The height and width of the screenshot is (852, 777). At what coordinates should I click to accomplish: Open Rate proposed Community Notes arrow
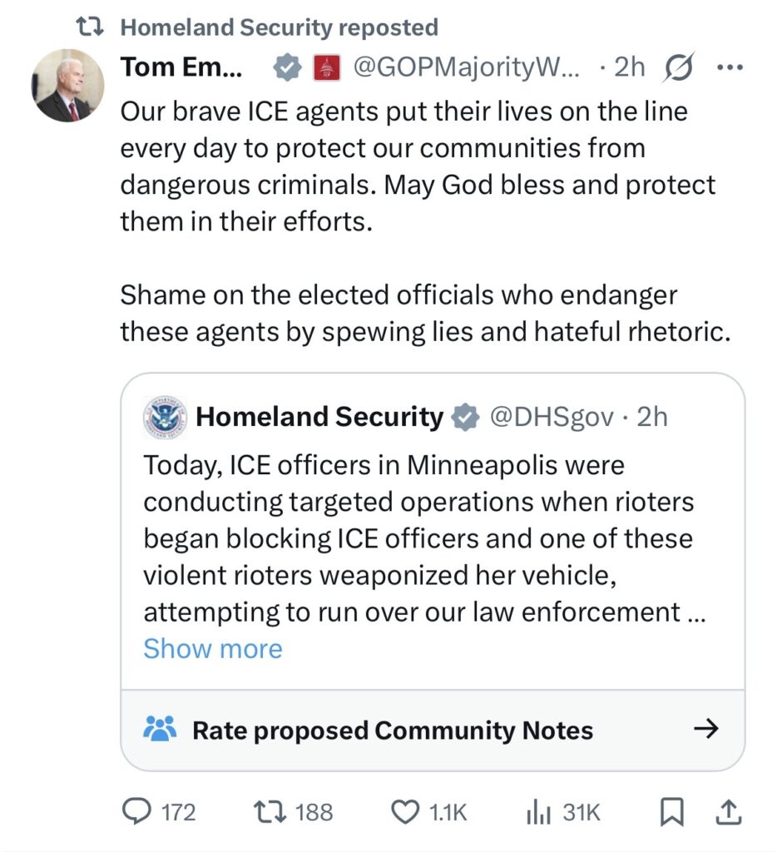coord(705,730)
